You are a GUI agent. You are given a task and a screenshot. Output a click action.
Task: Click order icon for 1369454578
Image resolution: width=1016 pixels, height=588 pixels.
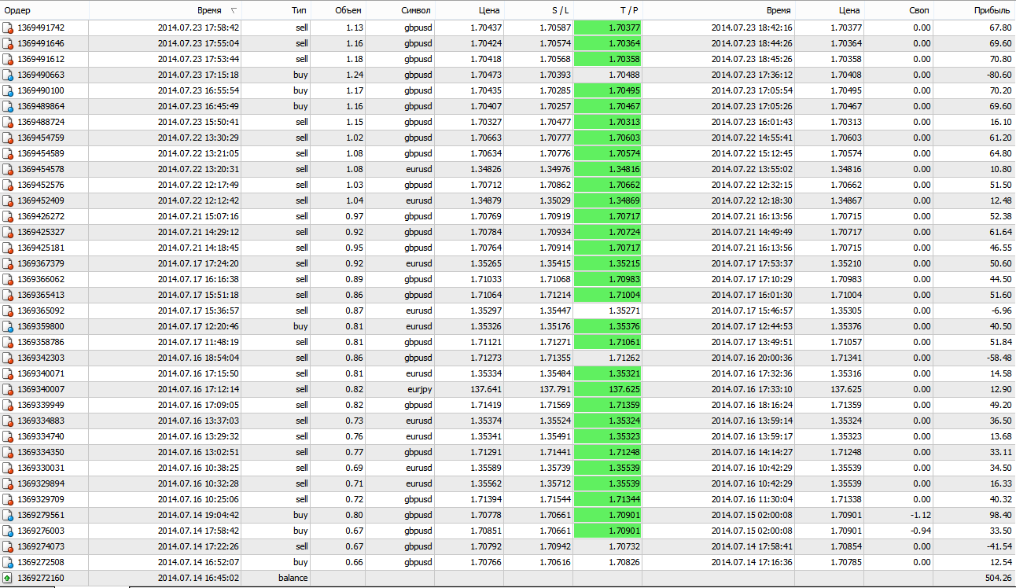click(8, 169)
